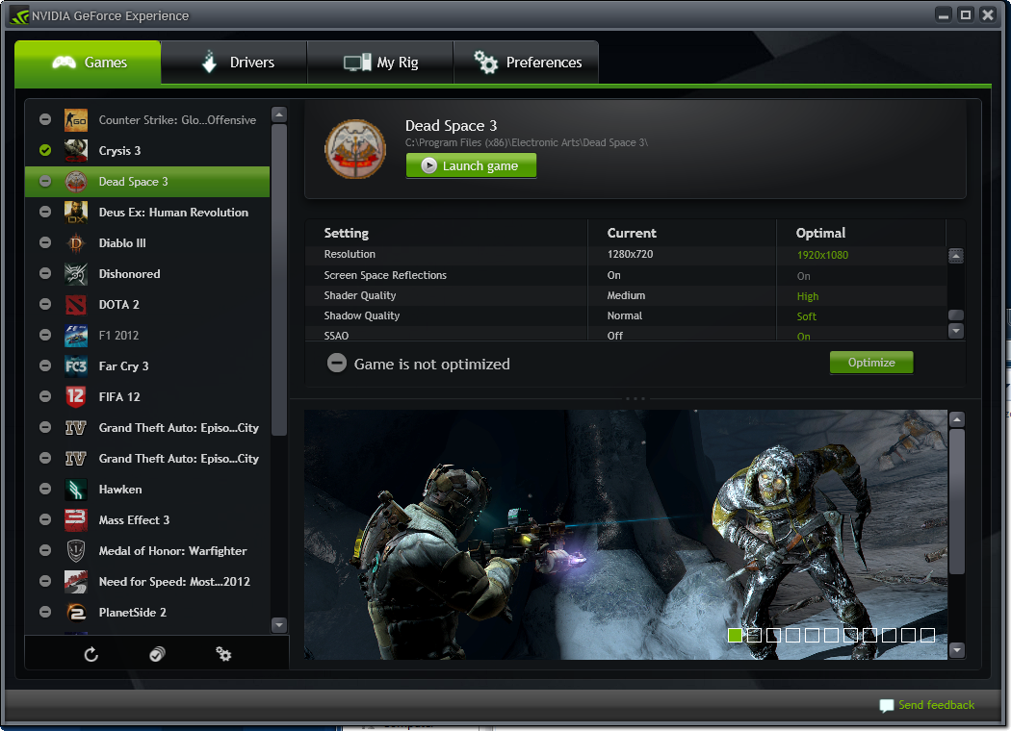
Task: Click status marker next to Hawken
Action: [45, 490]
